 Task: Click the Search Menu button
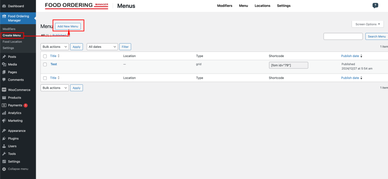[377, 36]
